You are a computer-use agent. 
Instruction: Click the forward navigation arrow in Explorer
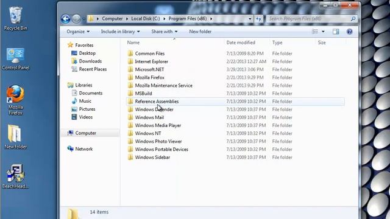(76, 19)
